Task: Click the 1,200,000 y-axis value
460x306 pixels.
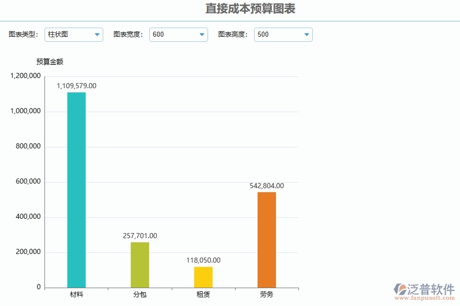Action: pos(25,75)
